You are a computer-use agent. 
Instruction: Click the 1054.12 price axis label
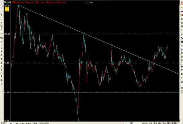[x=7, y=34]
